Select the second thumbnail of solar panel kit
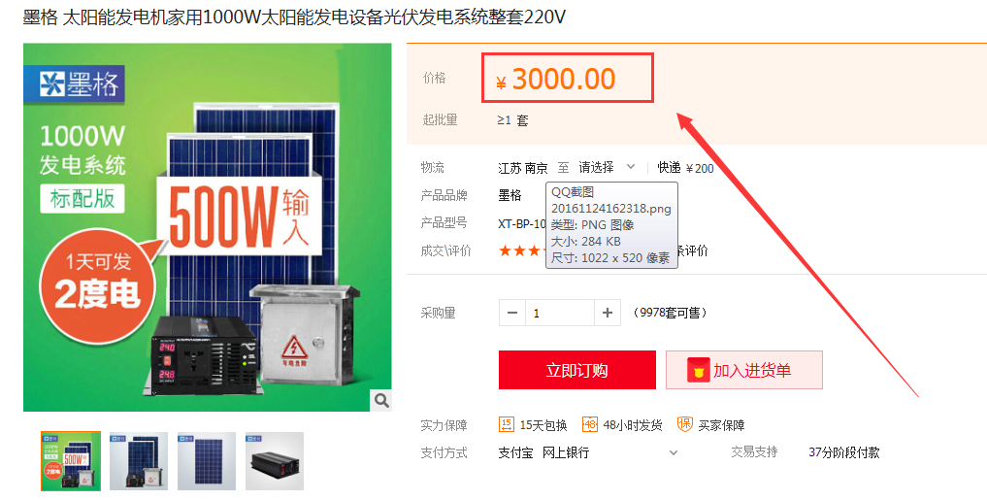Image resolution: width=987 pixels, height=500 pixels. (x=139, y=461)
